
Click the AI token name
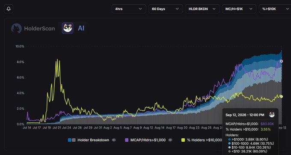pyautogui.click(x=81, y=28)
